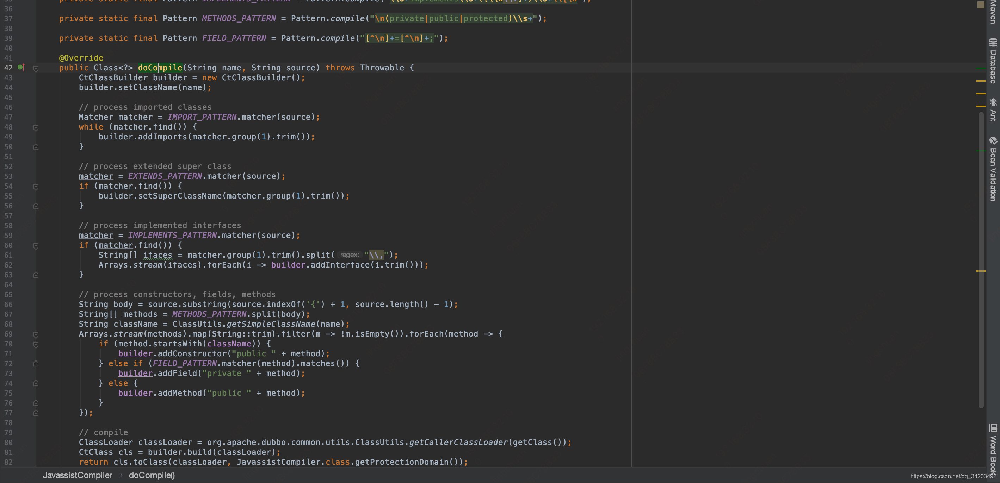Screen dimensions: 1000x483
Task: Select doCompile() in the breadcrumb bar
Action: 152,475
